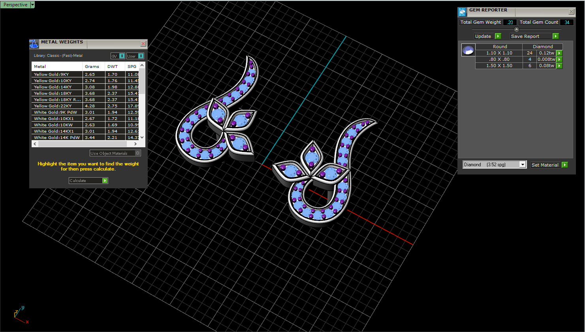Select the Yellow Gold:22KY row
Screen dimensions: 585x332
click(x=85, y=106)
